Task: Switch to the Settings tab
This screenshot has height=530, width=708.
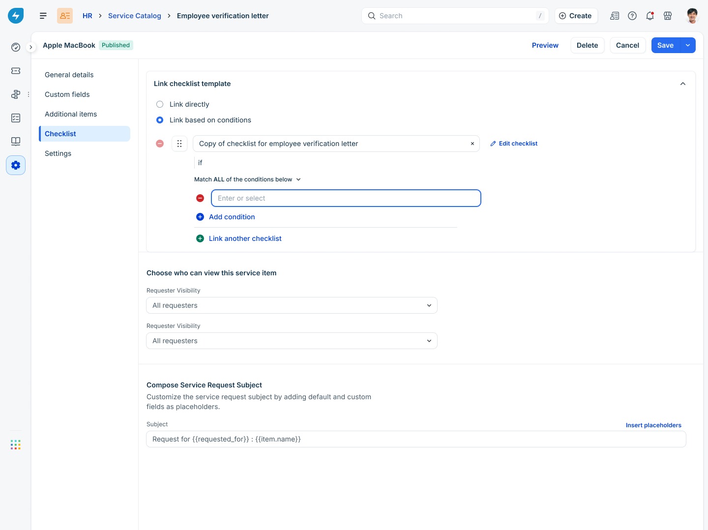Action: [x=58, y=153]
